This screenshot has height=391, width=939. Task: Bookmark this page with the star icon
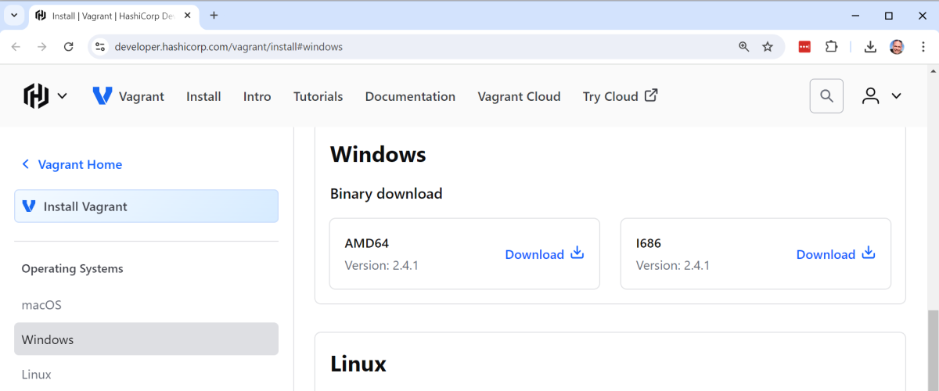768,47
